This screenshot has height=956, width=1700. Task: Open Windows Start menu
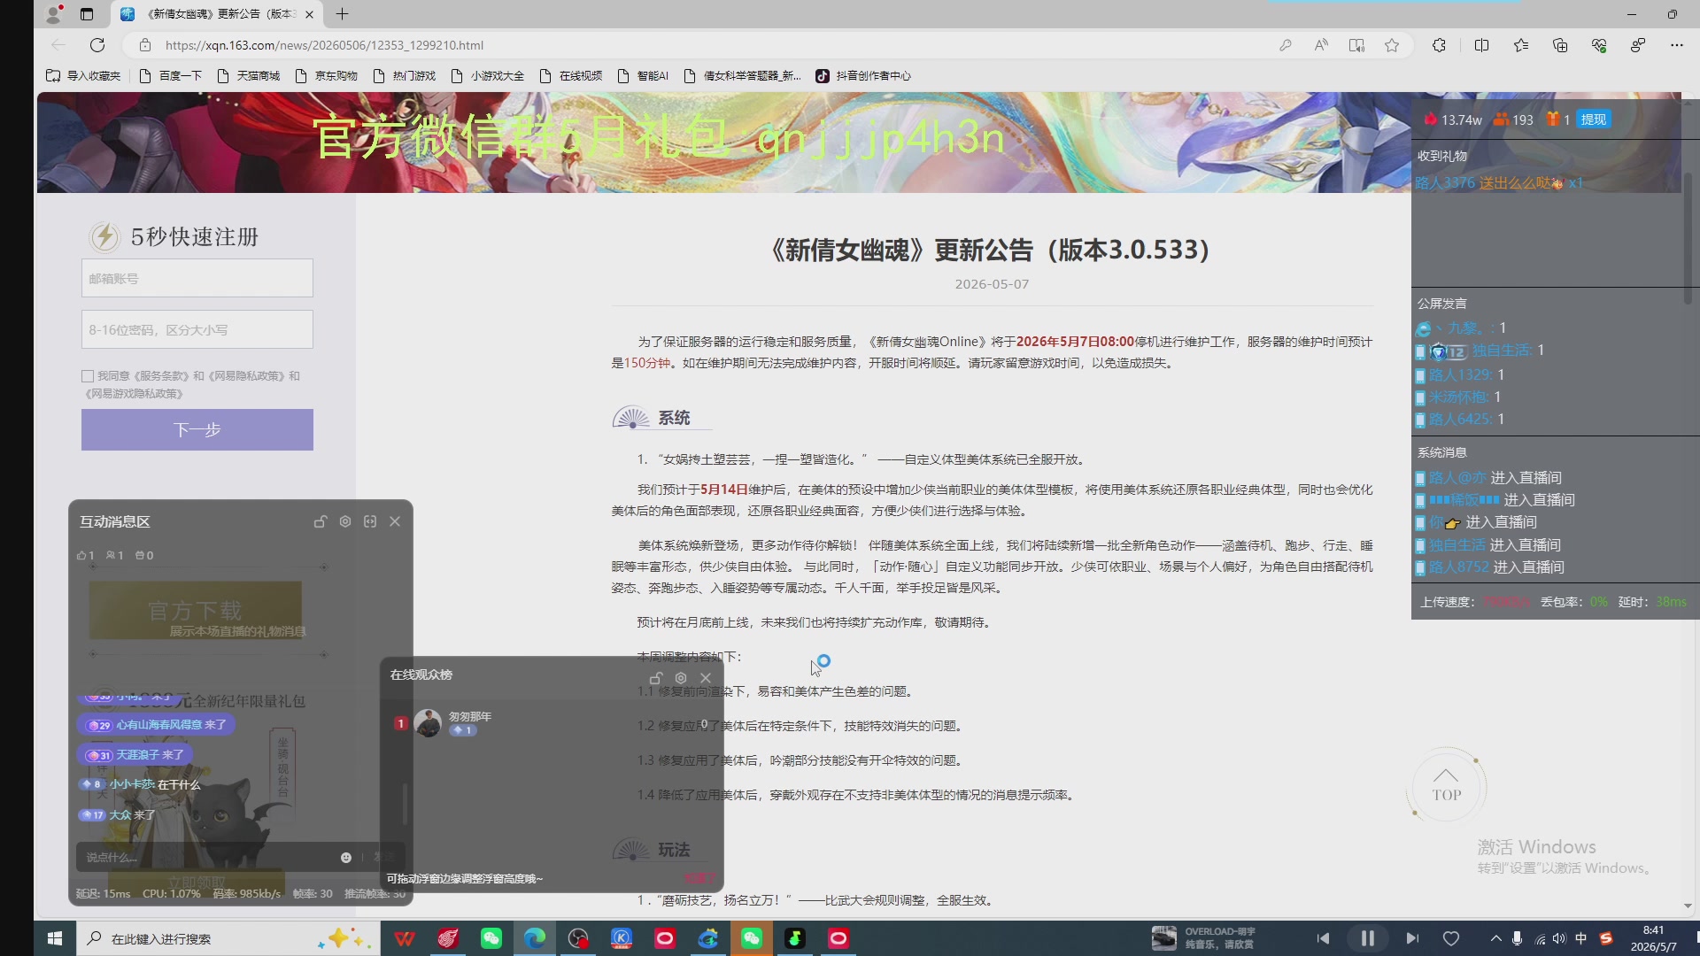click(x=54, y=938)
